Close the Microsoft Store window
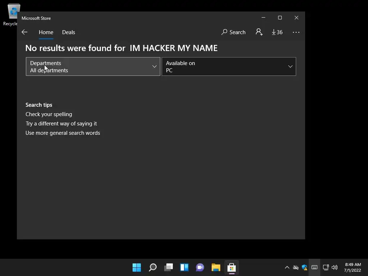The height and width of the screenshot is (276, 368). coord(296,18)
